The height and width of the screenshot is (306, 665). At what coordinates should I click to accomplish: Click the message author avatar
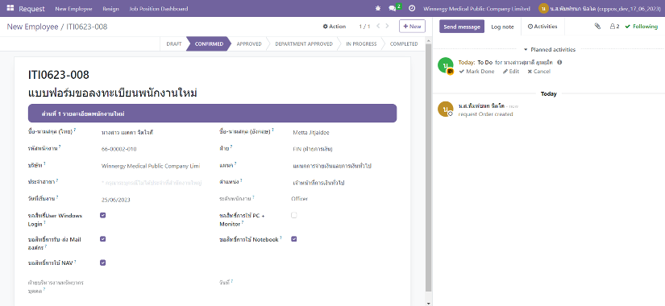pos(445,109)
